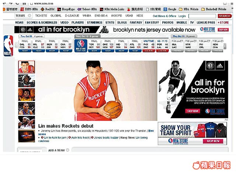
Task: Select the Jeremy Lin thumbnail in the carousel
Action: coord(27,67)
